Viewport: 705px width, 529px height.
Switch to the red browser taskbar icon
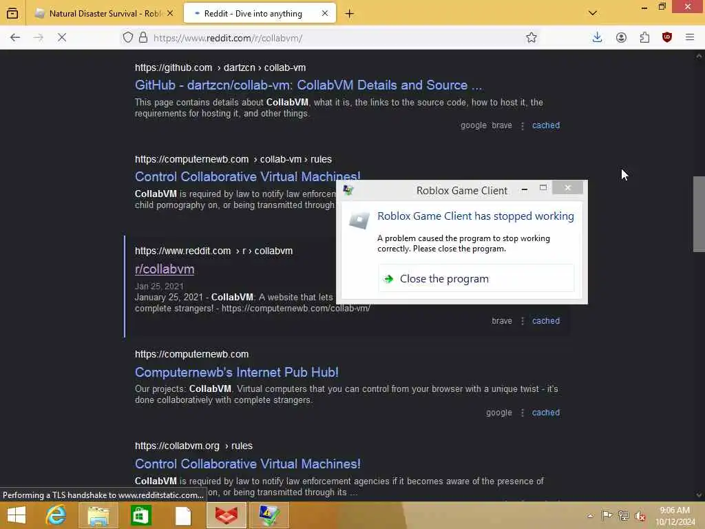[226, 515]
